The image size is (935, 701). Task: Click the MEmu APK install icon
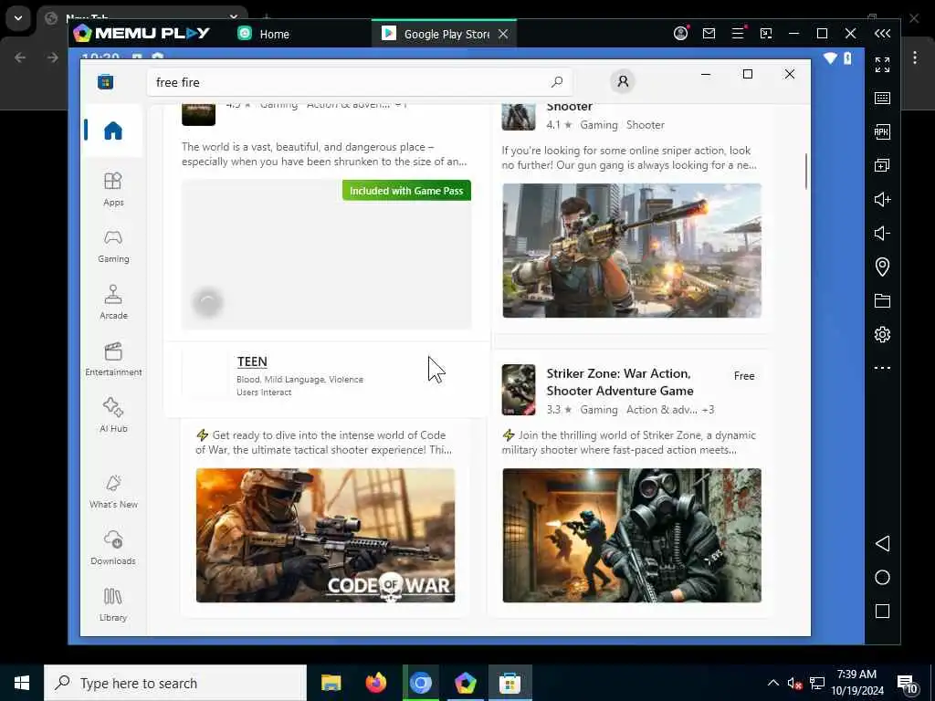point(882,131)
